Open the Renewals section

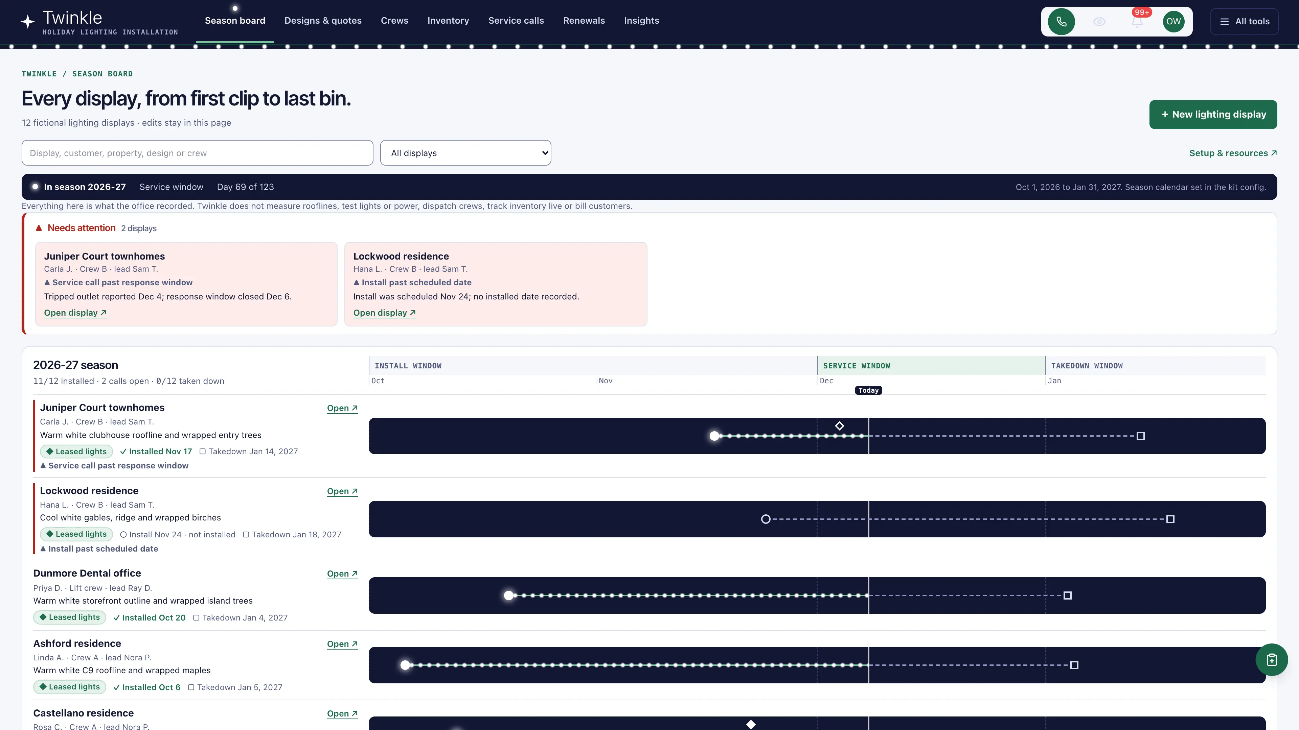click(584, 21)
